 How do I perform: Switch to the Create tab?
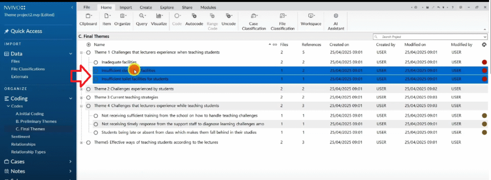(x=146, y=8)
